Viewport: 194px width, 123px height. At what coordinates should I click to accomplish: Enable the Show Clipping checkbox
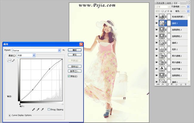[49, 110]
